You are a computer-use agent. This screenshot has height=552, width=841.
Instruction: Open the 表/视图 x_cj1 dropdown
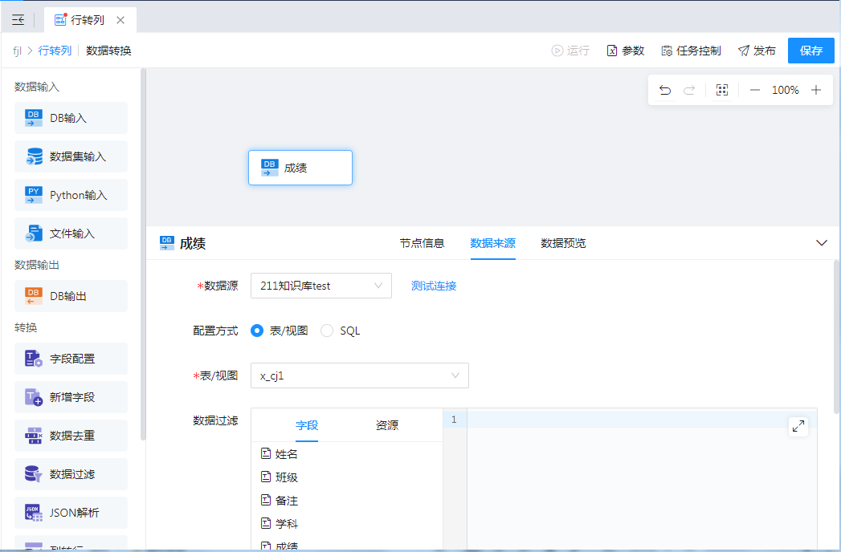coord(359,375)
